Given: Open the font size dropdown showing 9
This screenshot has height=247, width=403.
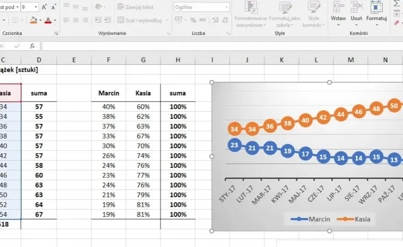Looking at the screenshot, I should [36, 7].
